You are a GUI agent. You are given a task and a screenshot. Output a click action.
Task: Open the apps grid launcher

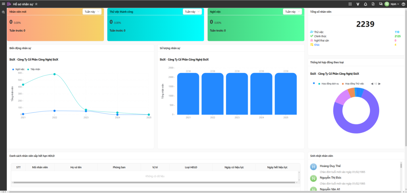(x=350, y=4)
